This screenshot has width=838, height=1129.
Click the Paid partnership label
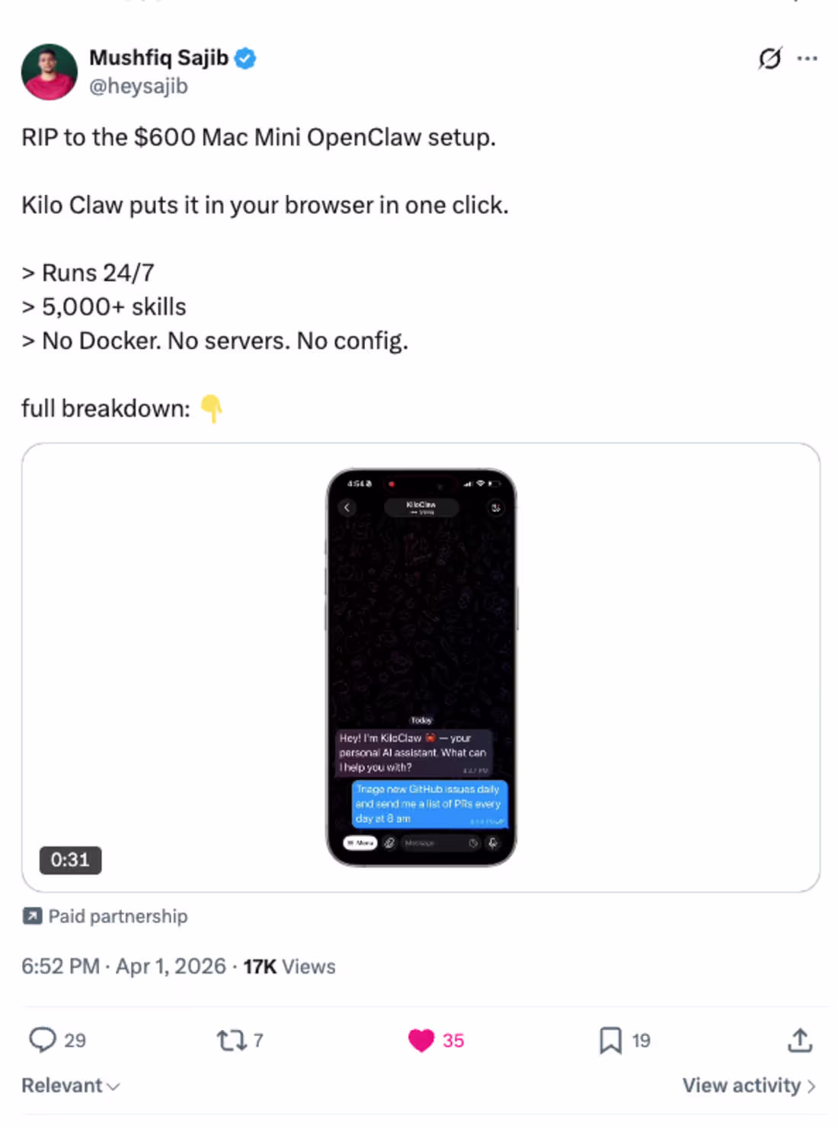117,916
